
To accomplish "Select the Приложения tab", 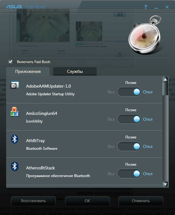I will click(28, 71).
